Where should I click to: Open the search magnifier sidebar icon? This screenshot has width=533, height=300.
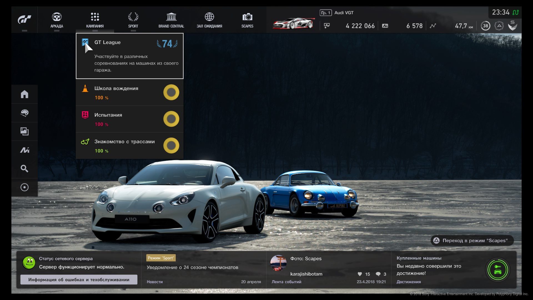(x=24, y=169)
